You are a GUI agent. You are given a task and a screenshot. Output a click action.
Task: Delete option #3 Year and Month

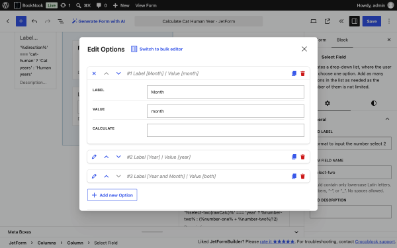pos(302,176)
